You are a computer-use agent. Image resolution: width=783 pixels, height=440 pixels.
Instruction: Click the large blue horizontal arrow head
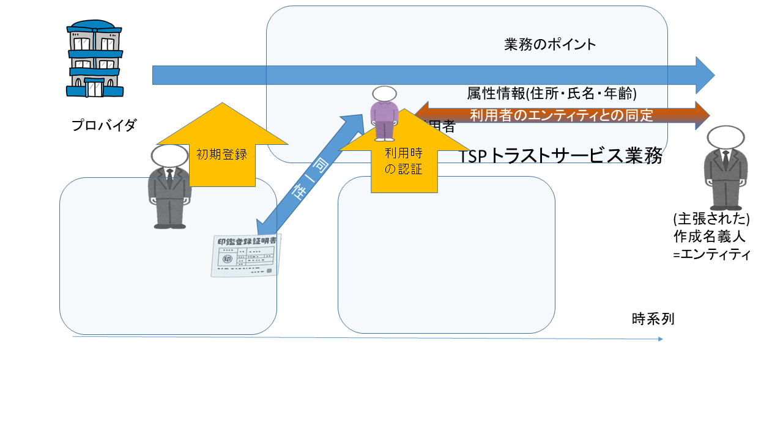705,75
